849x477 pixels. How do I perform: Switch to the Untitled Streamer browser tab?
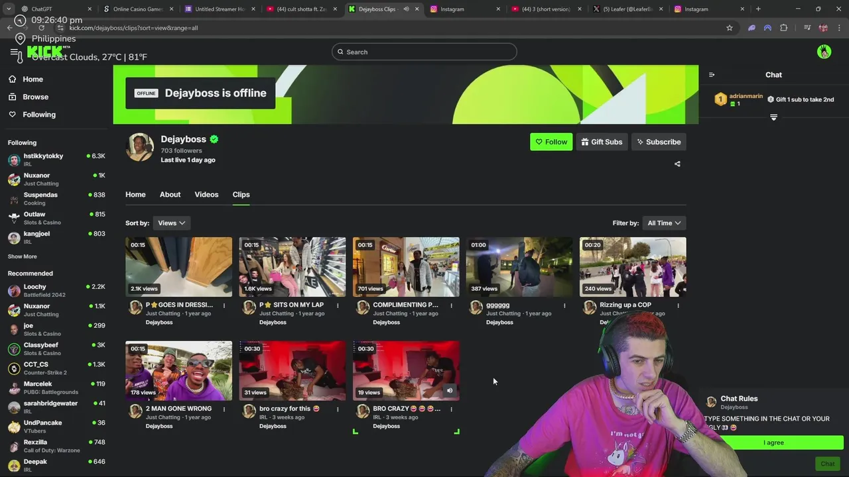(220, 9)
